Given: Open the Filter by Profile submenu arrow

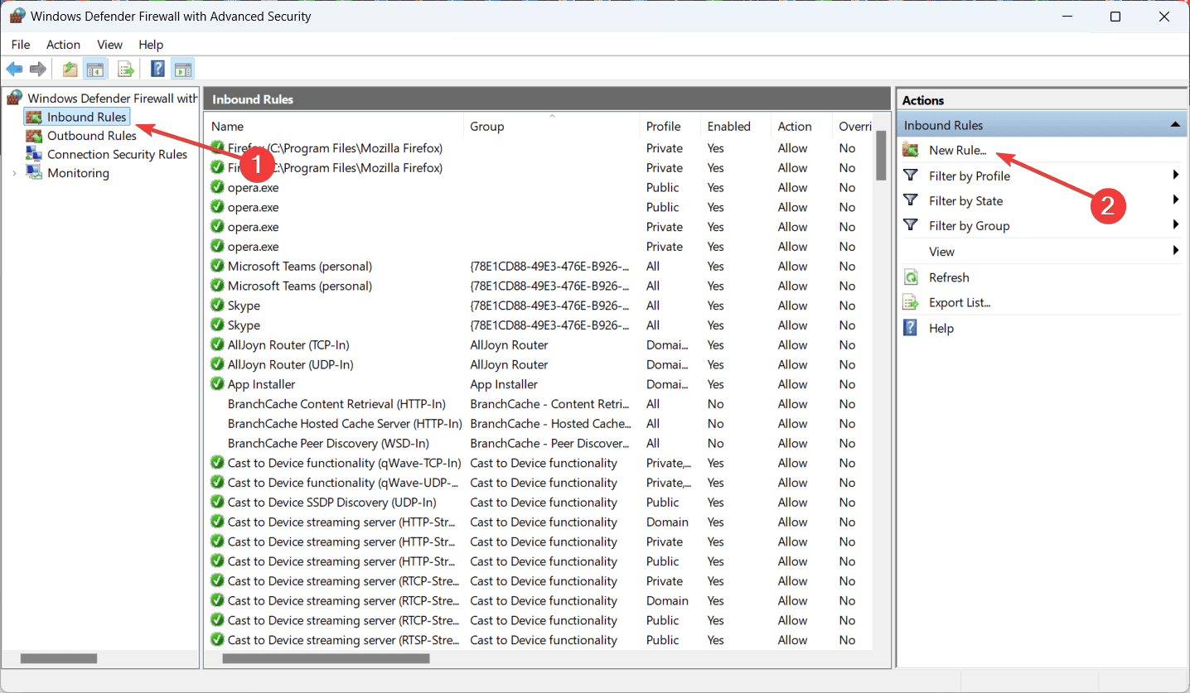Looking at the screenshot, I should pyautogui.click(x=1176, y=176).
